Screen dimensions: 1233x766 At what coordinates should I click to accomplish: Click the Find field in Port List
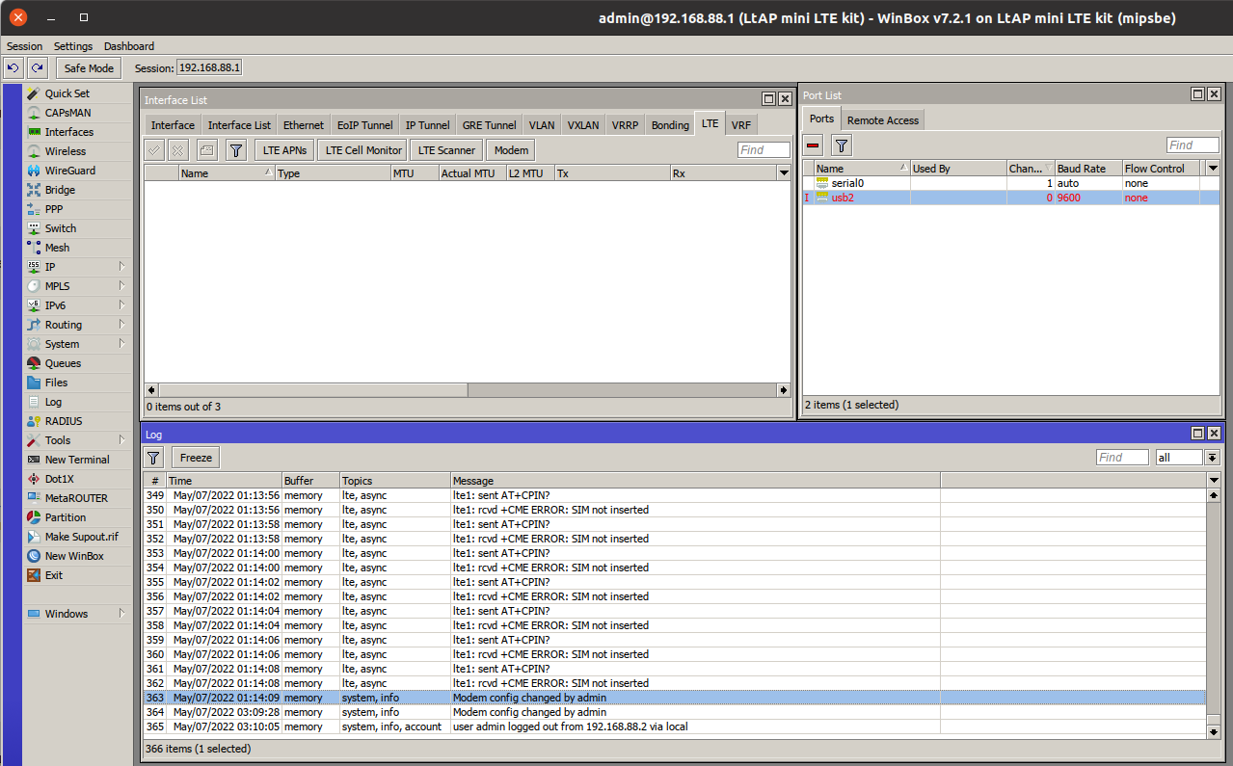1193,145
